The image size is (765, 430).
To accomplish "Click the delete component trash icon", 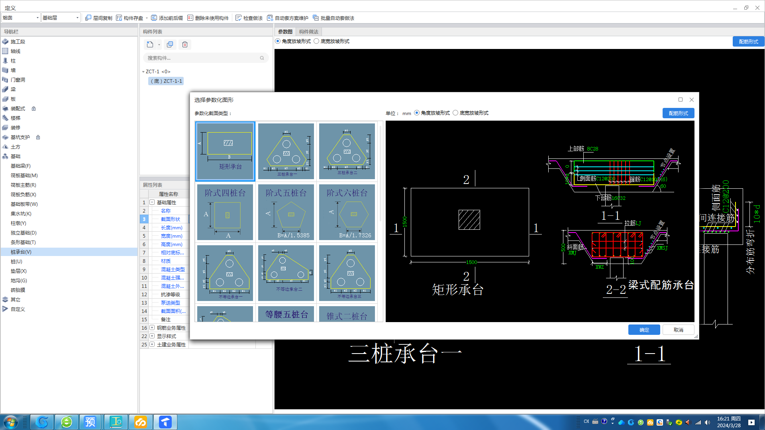I will pos(185,45).
